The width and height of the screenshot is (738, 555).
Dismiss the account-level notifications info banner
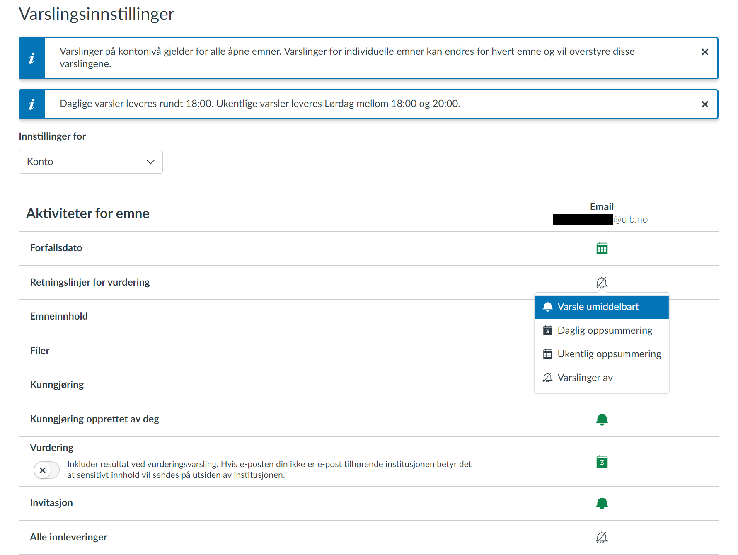tap(704, 52)
